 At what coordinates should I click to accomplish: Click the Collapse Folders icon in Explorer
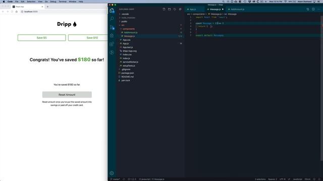180,9
